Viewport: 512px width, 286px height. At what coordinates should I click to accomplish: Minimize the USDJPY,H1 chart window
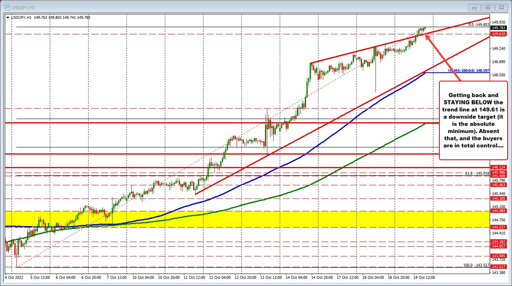[x=474, y=7]
